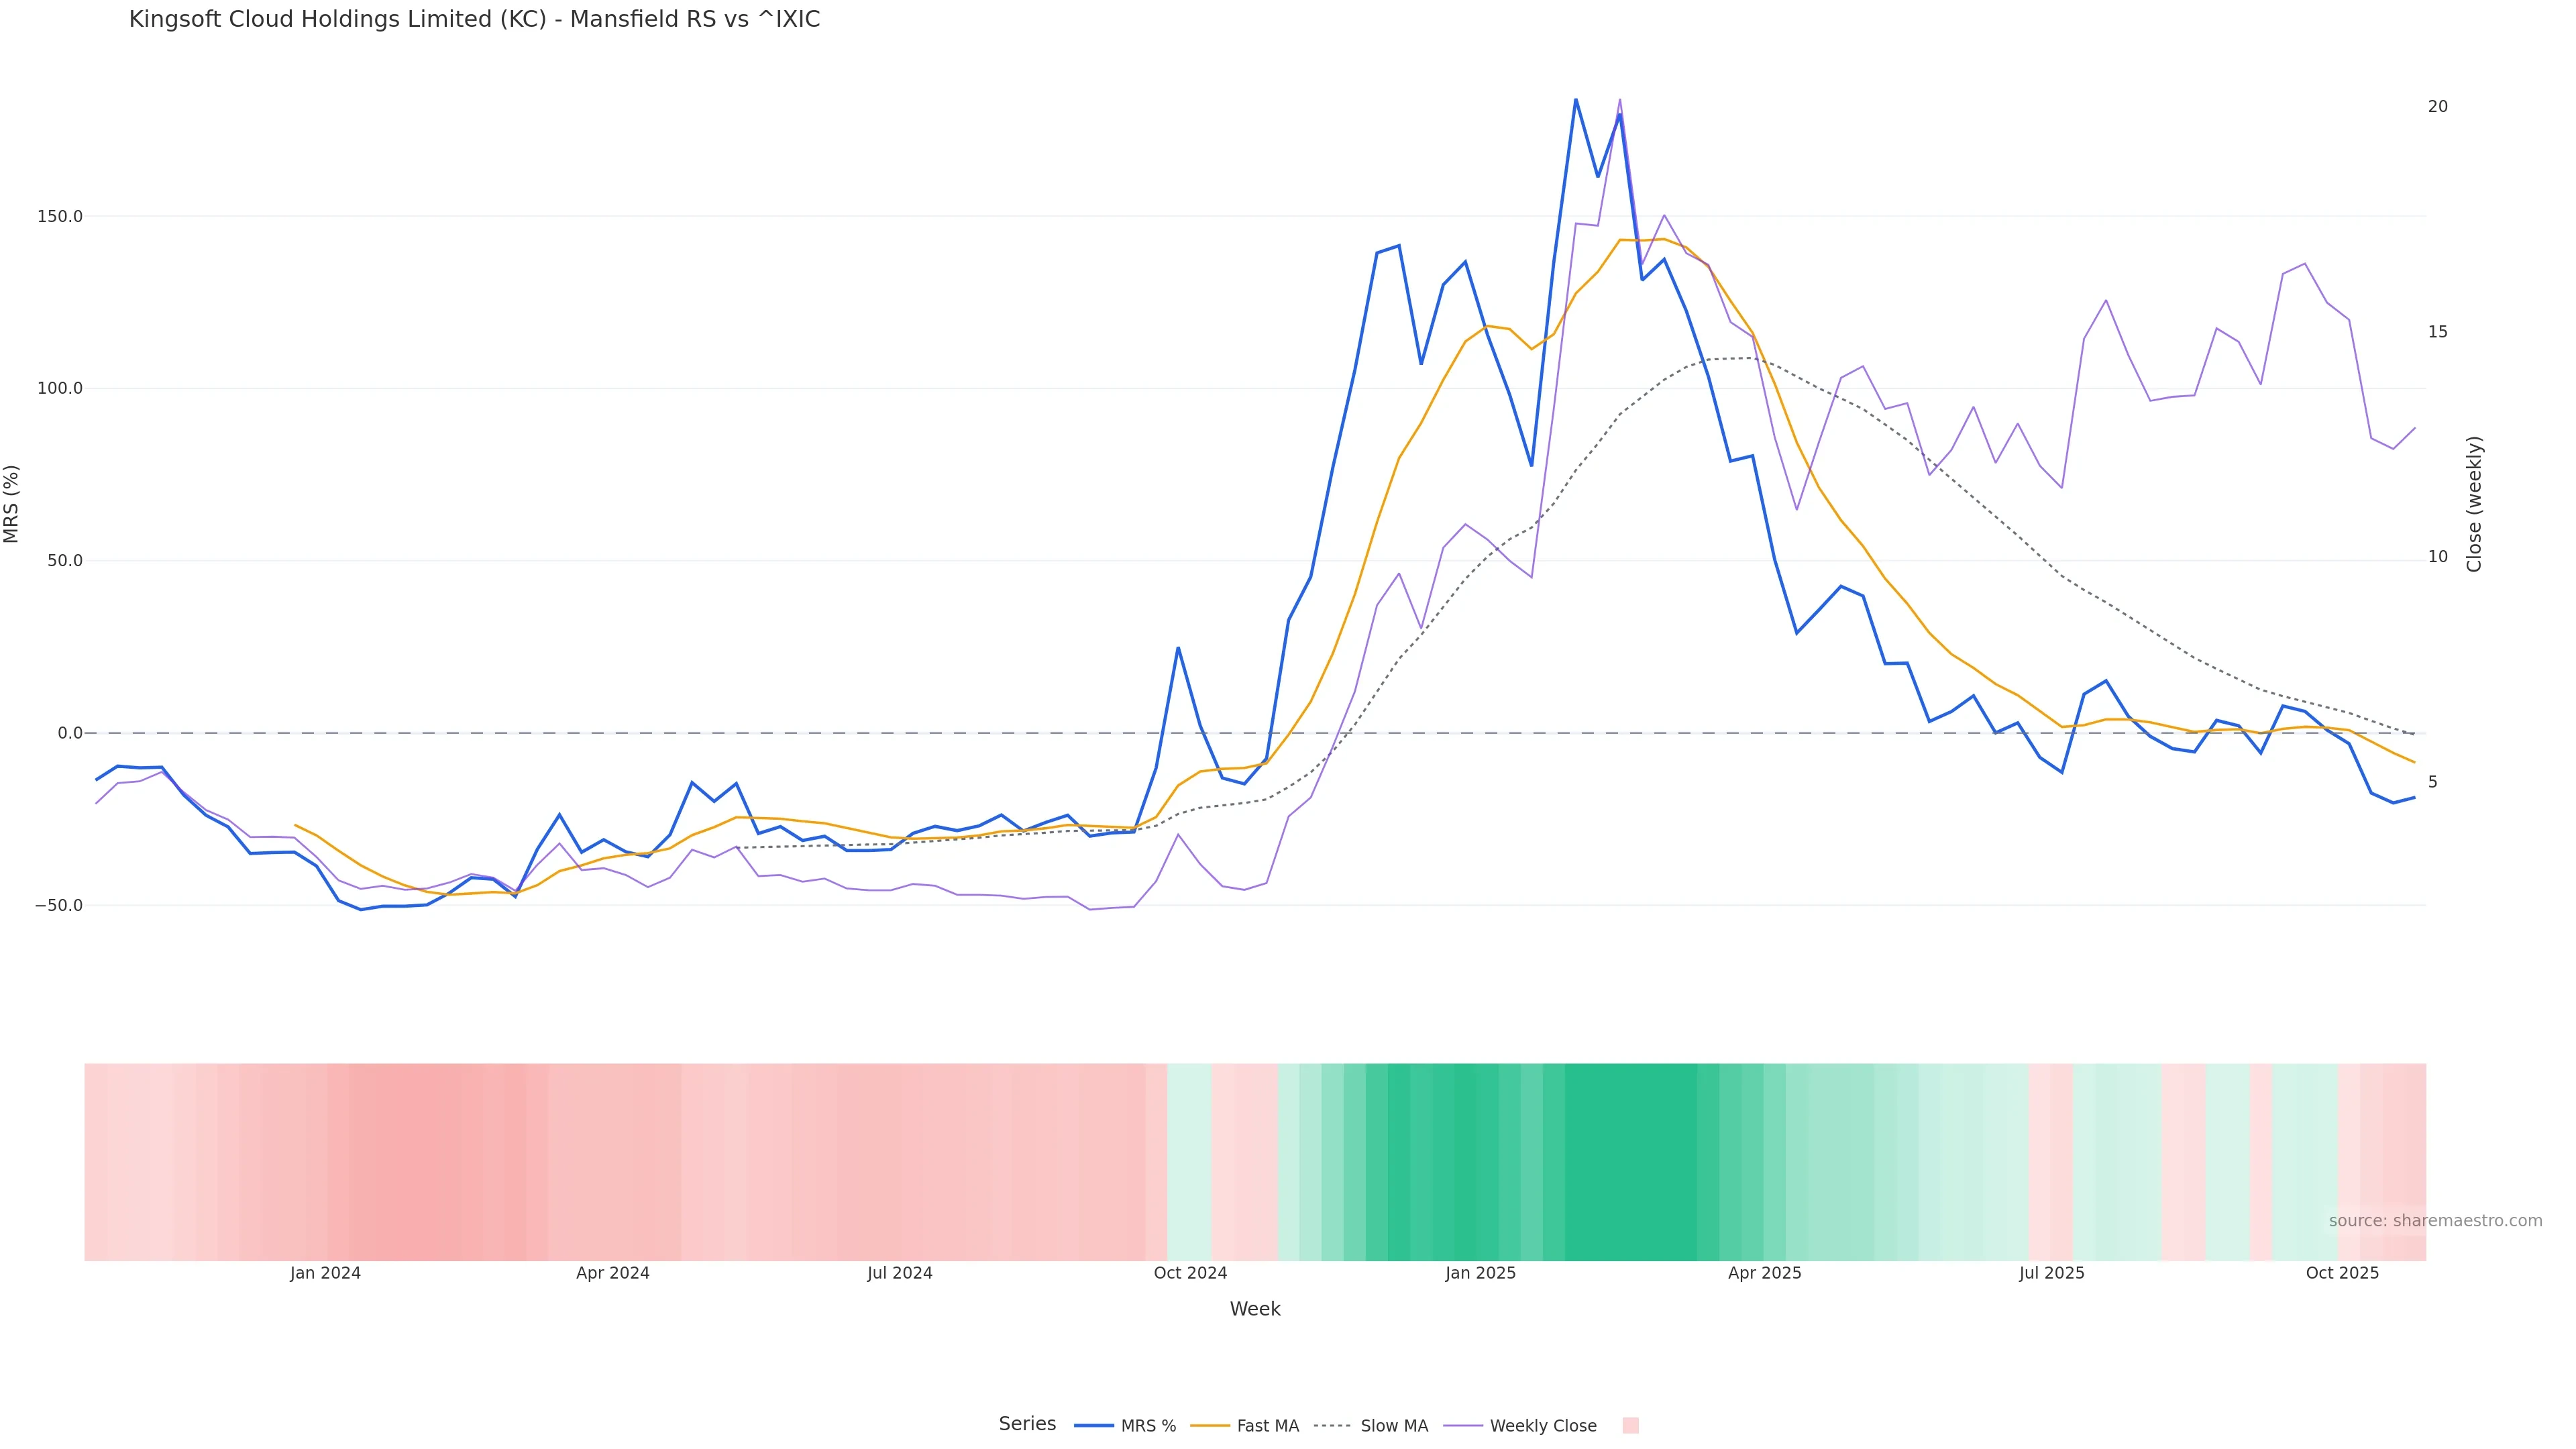Click the dotted Slow MA legend line

pyautogui.click(x=1332, y=1426)
